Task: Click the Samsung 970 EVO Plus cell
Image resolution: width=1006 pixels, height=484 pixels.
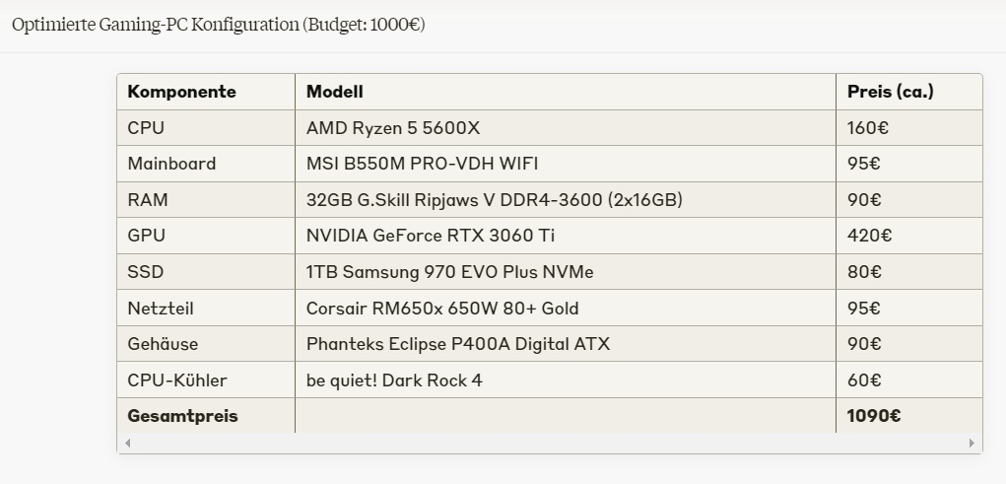Action: tap(566, 271)
